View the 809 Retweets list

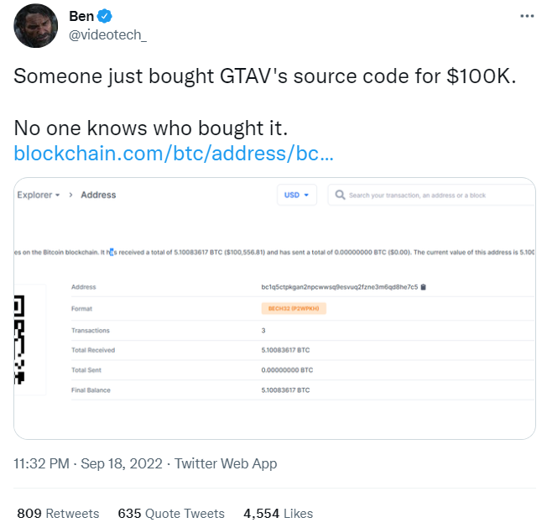pos(58,513)
